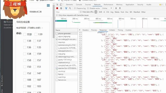Toggle the network filter funnel icon
The height and width of the screenshot is (93, 166).
[66, 8]
